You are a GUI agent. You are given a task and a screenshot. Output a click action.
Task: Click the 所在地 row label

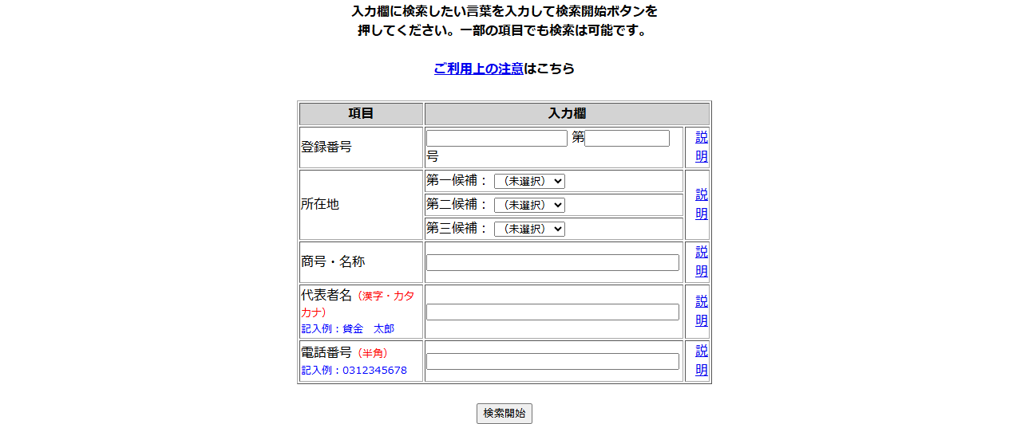point(320,204)
